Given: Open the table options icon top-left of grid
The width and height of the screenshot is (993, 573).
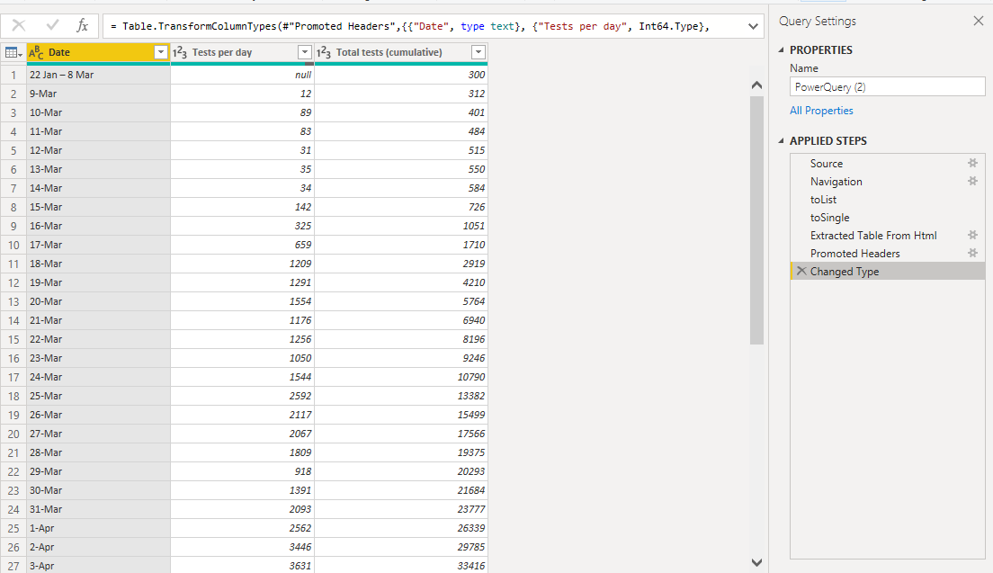Looking at the screenshot, I should click(13, 53).
